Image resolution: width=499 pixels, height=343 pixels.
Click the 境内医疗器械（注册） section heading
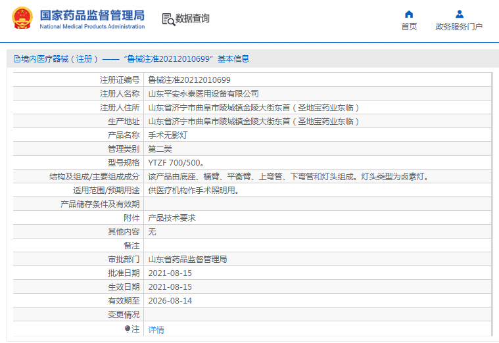[x=60, y=59]
